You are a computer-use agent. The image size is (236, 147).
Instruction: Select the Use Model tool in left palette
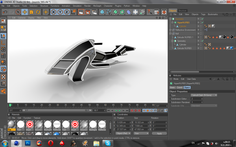[x=3, y=36]
